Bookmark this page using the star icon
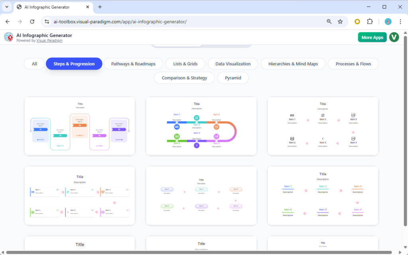This screenshot has height=255, width=408. coord(341,22)
